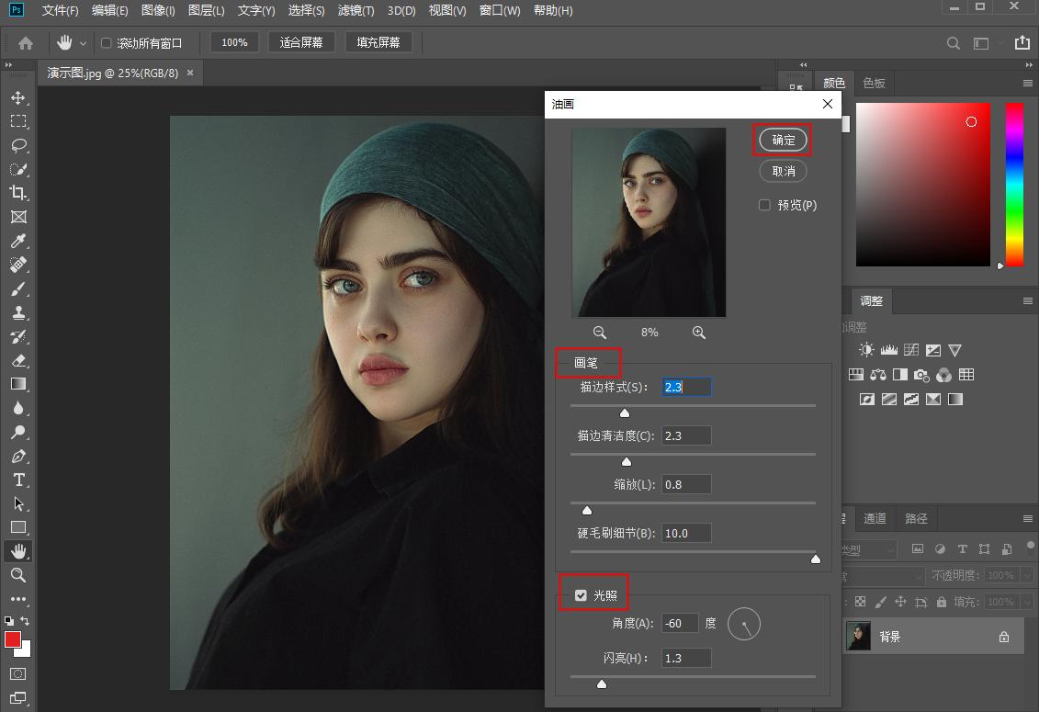Enable the 预览(P) checkbox
The image size is (1039, 712).
coord(764,205)
